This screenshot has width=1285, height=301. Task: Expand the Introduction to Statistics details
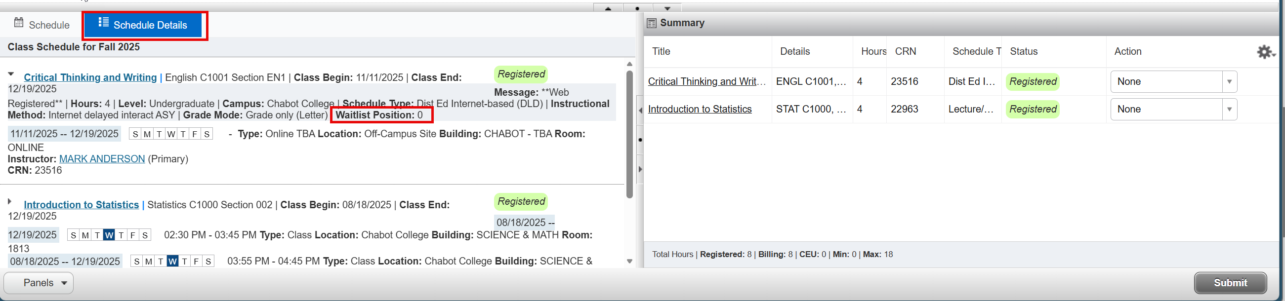9,202
